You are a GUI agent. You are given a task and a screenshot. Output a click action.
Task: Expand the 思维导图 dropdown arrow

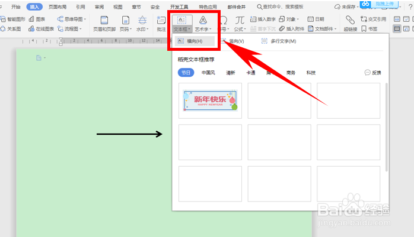tap(85, 19)
